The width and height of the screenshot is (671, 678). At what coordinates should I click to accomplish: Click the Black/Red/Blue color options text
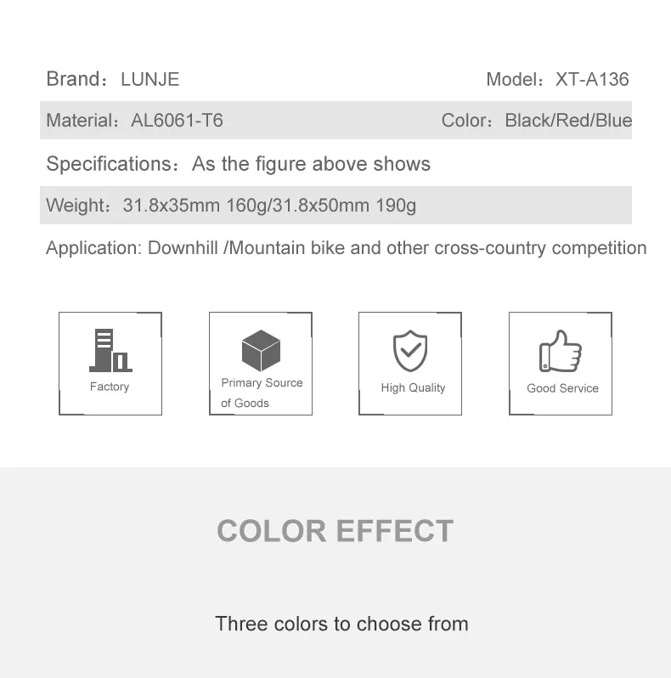[568, 121]
